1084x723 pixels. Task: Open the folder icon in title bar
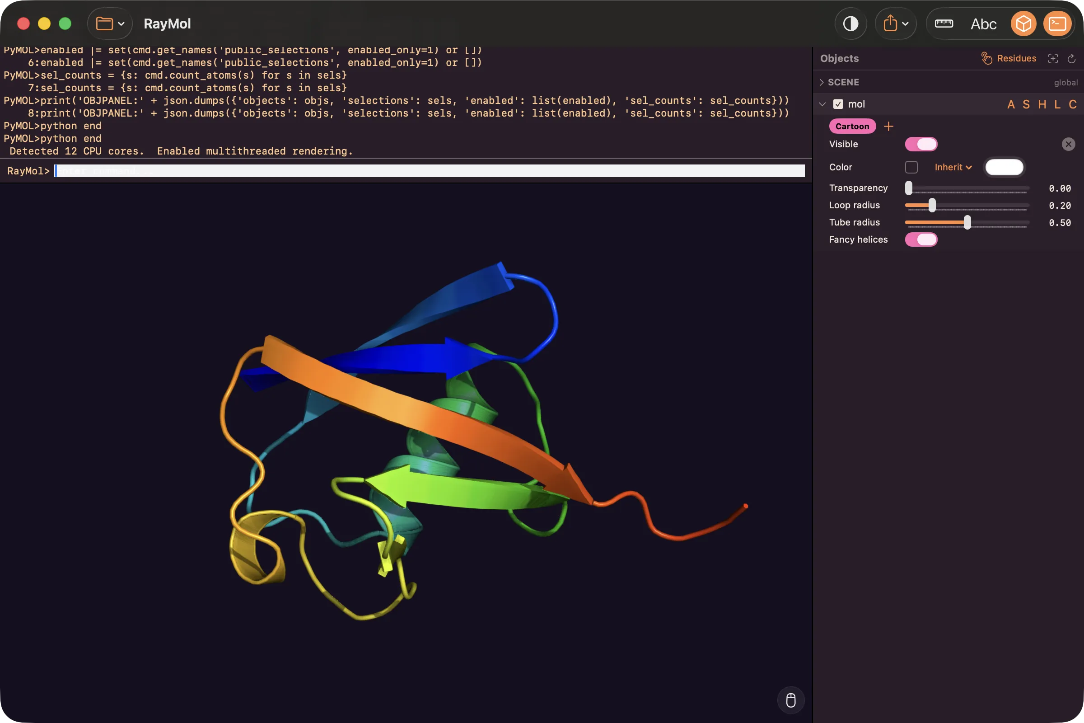coord(104,23)
